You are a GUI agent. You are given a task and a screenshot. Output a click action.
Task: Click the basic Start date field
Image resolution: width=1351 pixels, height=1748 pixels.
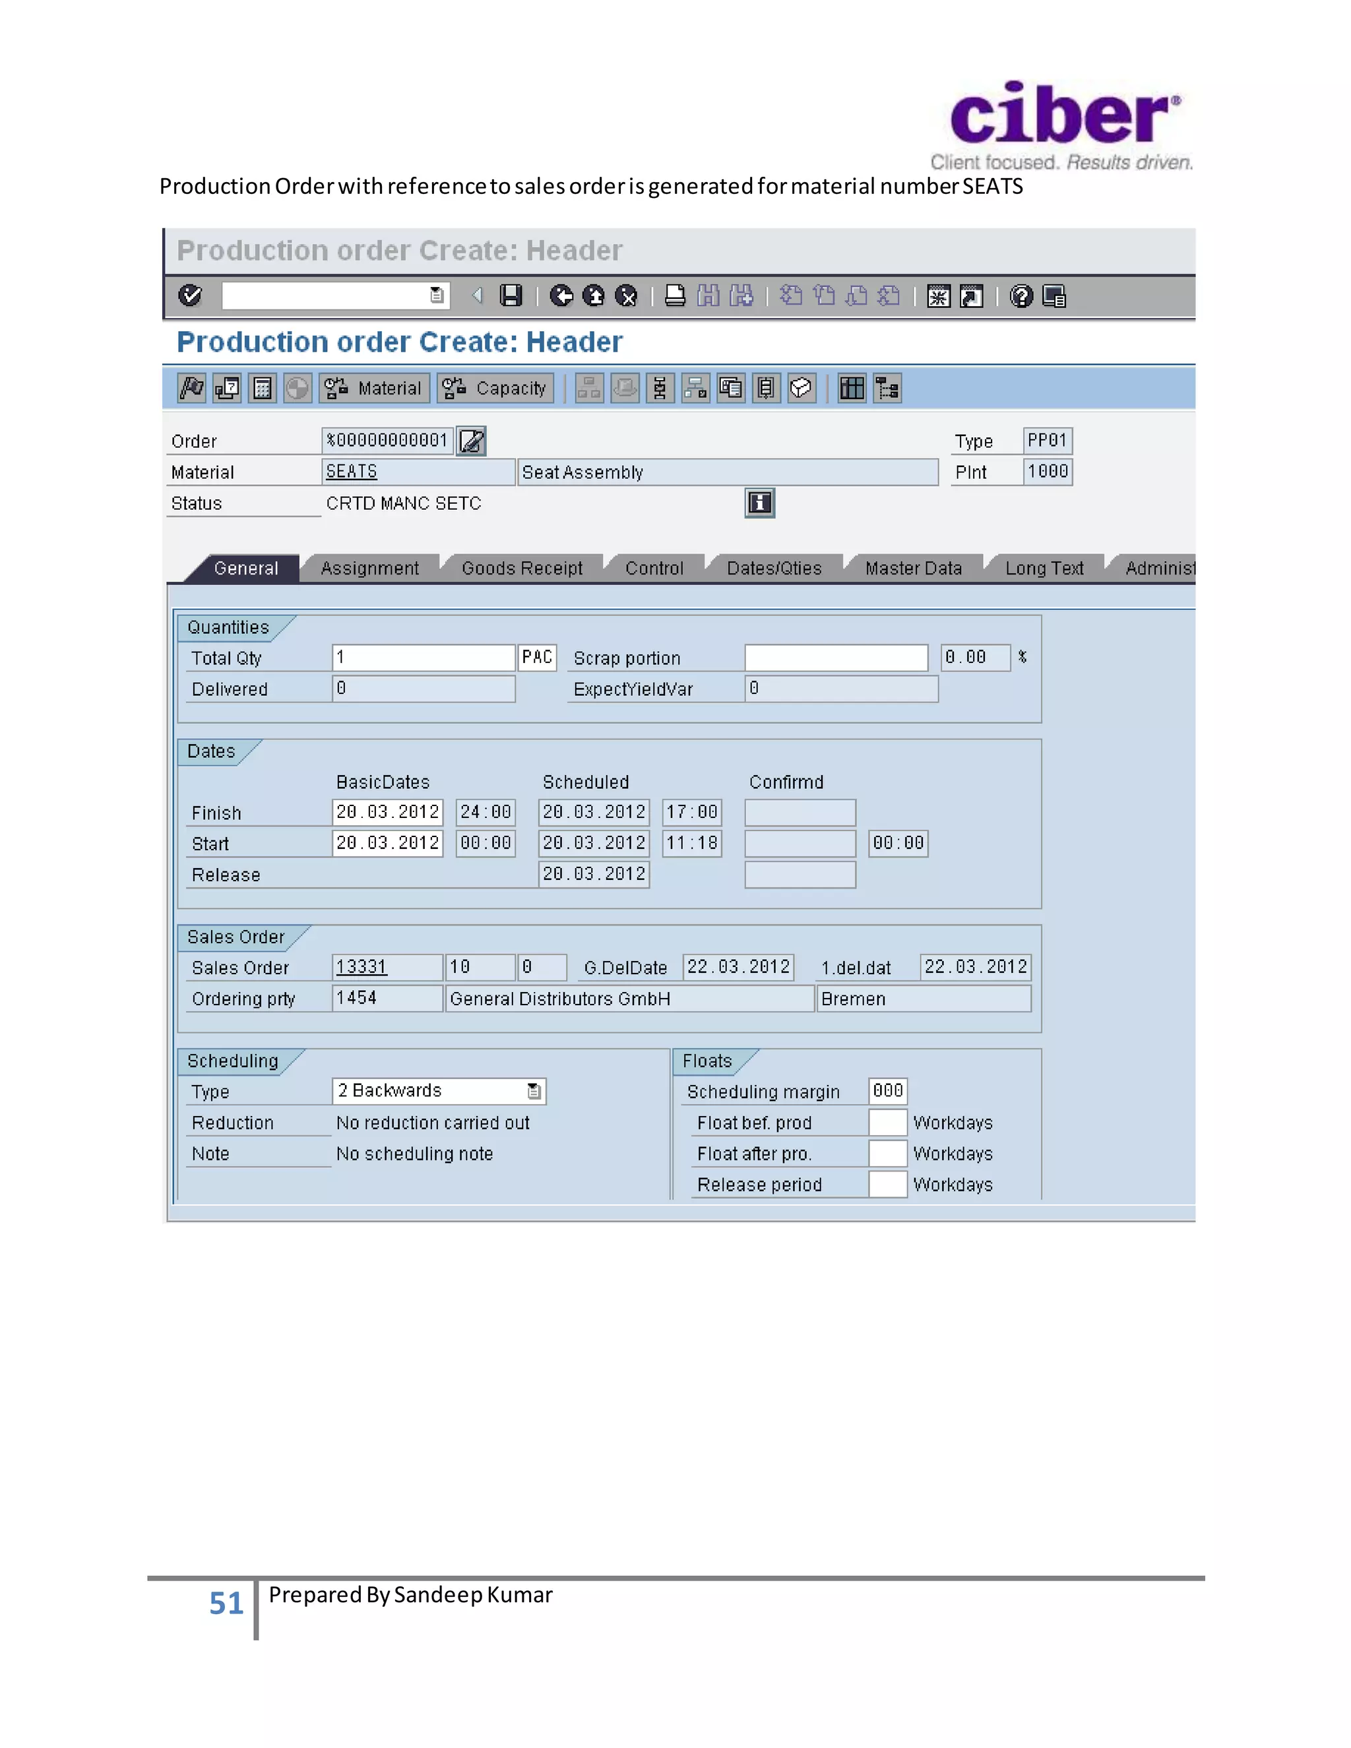[x=387, y=844]
